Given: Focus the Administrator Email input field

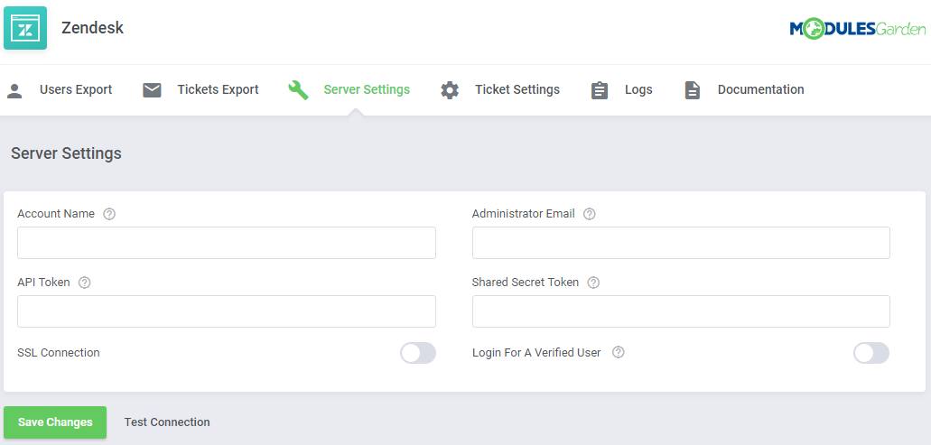Looking at the screenshot, I should 681,243.
